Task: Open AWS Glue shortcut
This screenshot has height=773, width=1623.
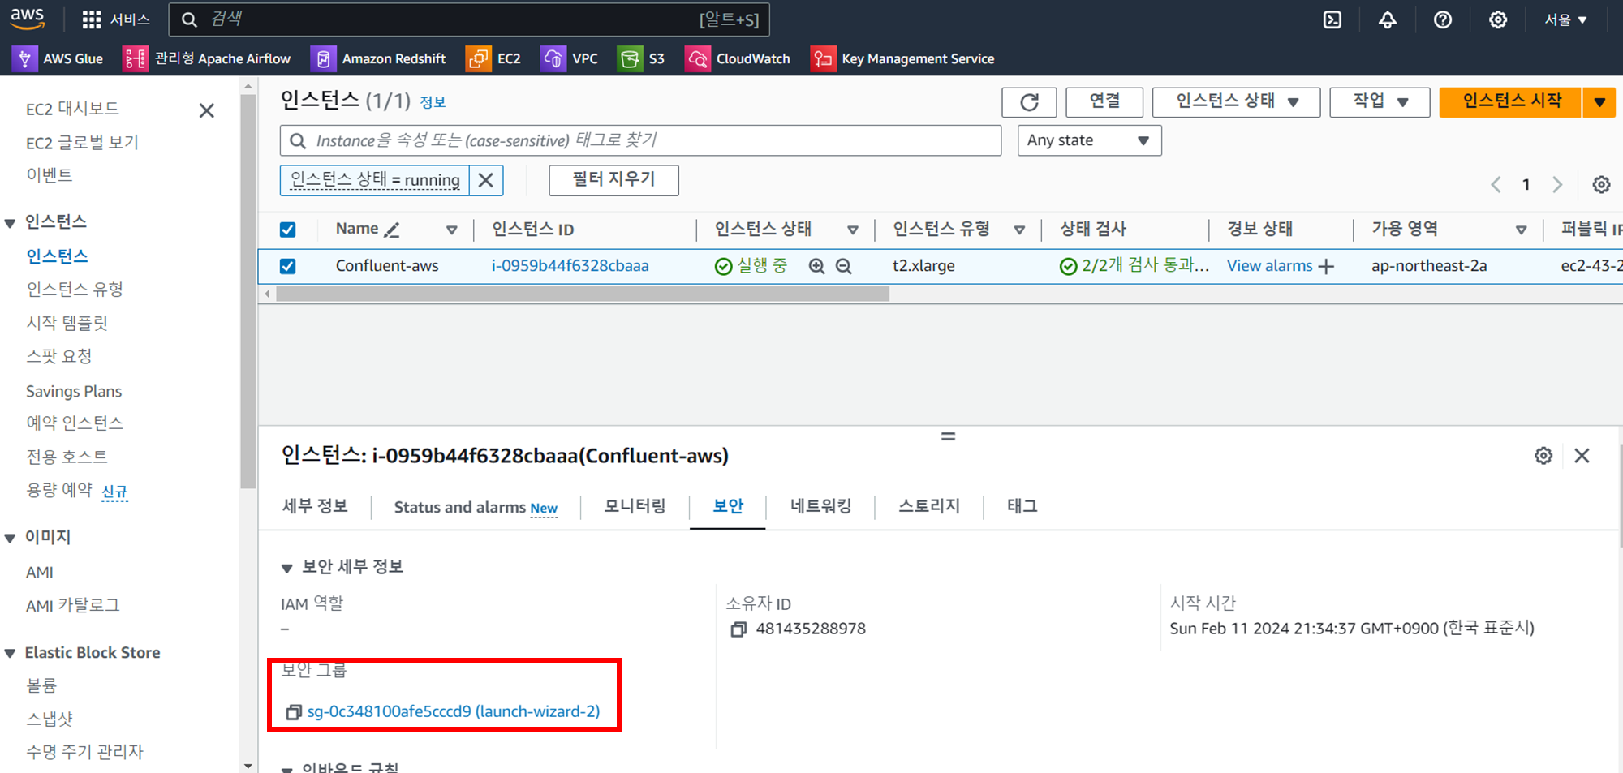Action: coord(58,58)
